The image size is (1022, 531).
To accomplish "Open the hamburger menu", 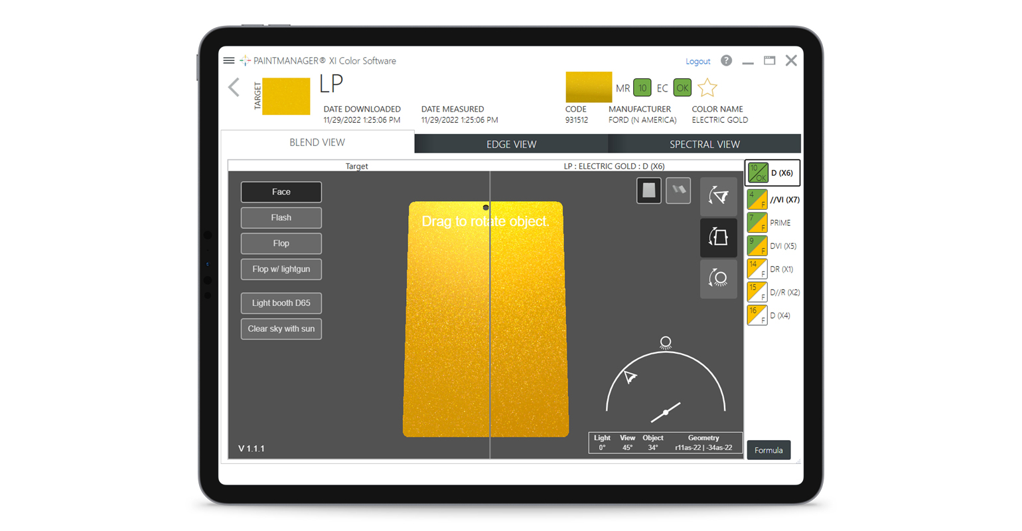I will point(229,60).
